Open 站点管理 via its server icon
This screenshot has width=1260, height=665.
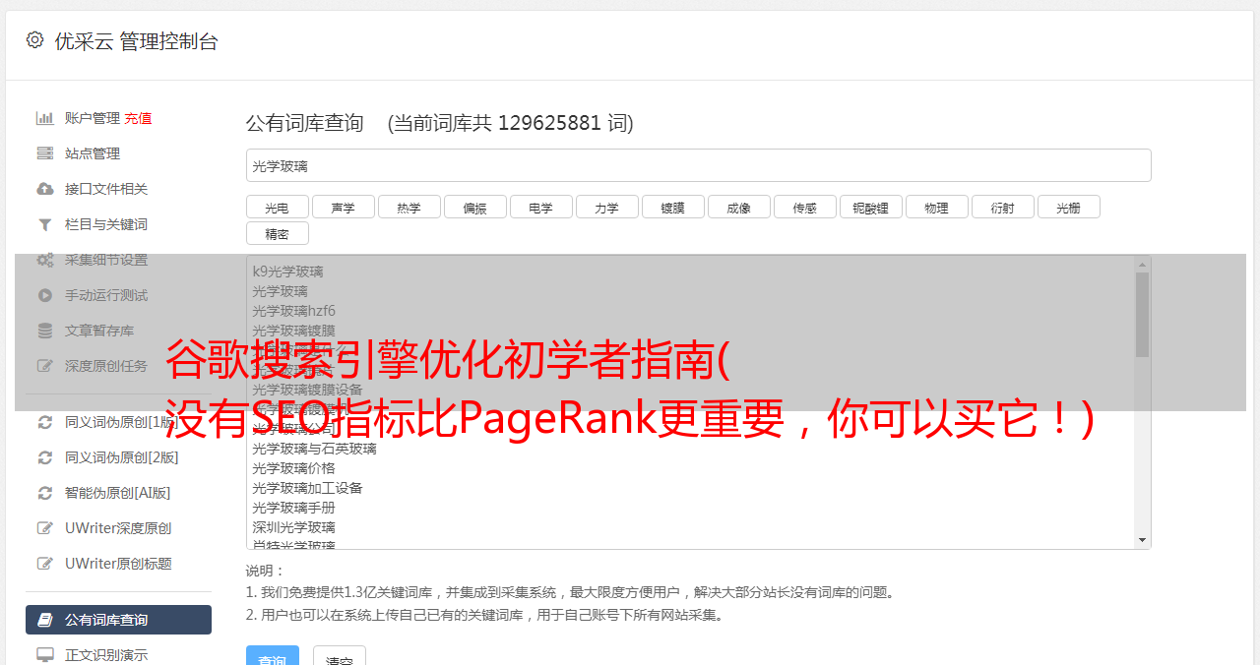(x=44, y=153)
